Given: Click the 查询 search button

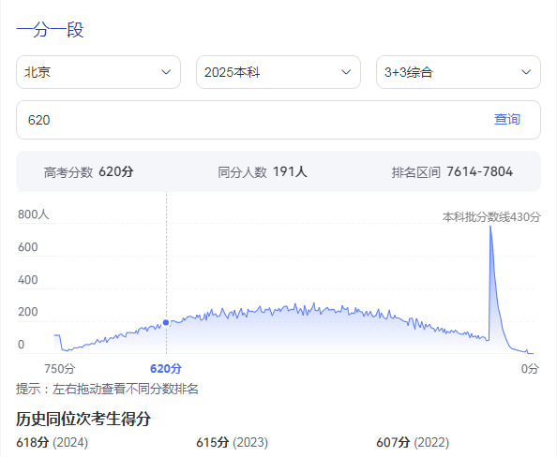Looking at the screenshot, I should pyautogui.click(x=507, y=119).
